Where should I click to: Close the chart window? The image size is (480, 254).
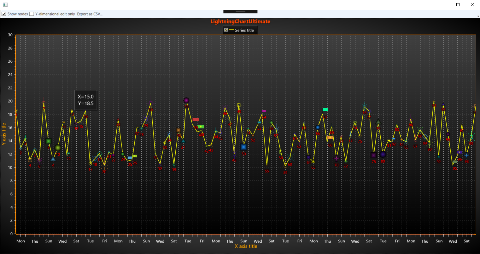[x=472, y=5]
